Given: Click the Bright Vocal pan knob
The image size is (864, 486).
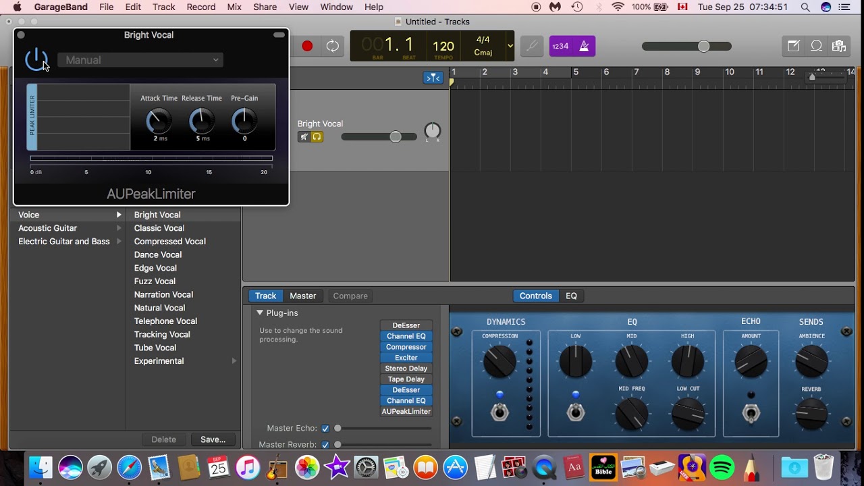Looking at the screenshot, I should pyautogui.click(x=433, y=131).
